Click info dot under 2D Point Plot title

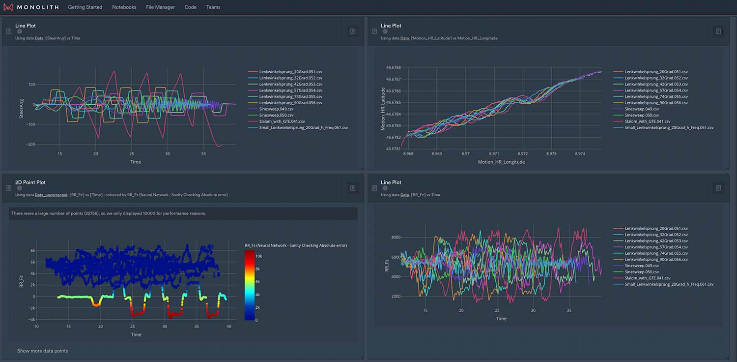coord(20,188)
